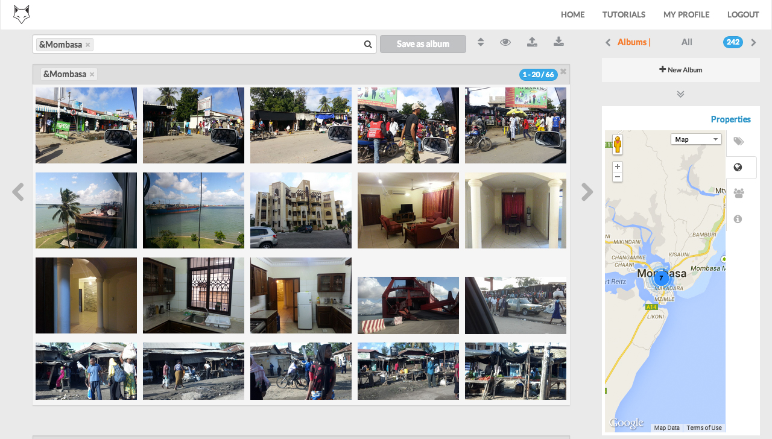
Task: Open the apartment building photo thumbnail
Action: pos(301,210)
